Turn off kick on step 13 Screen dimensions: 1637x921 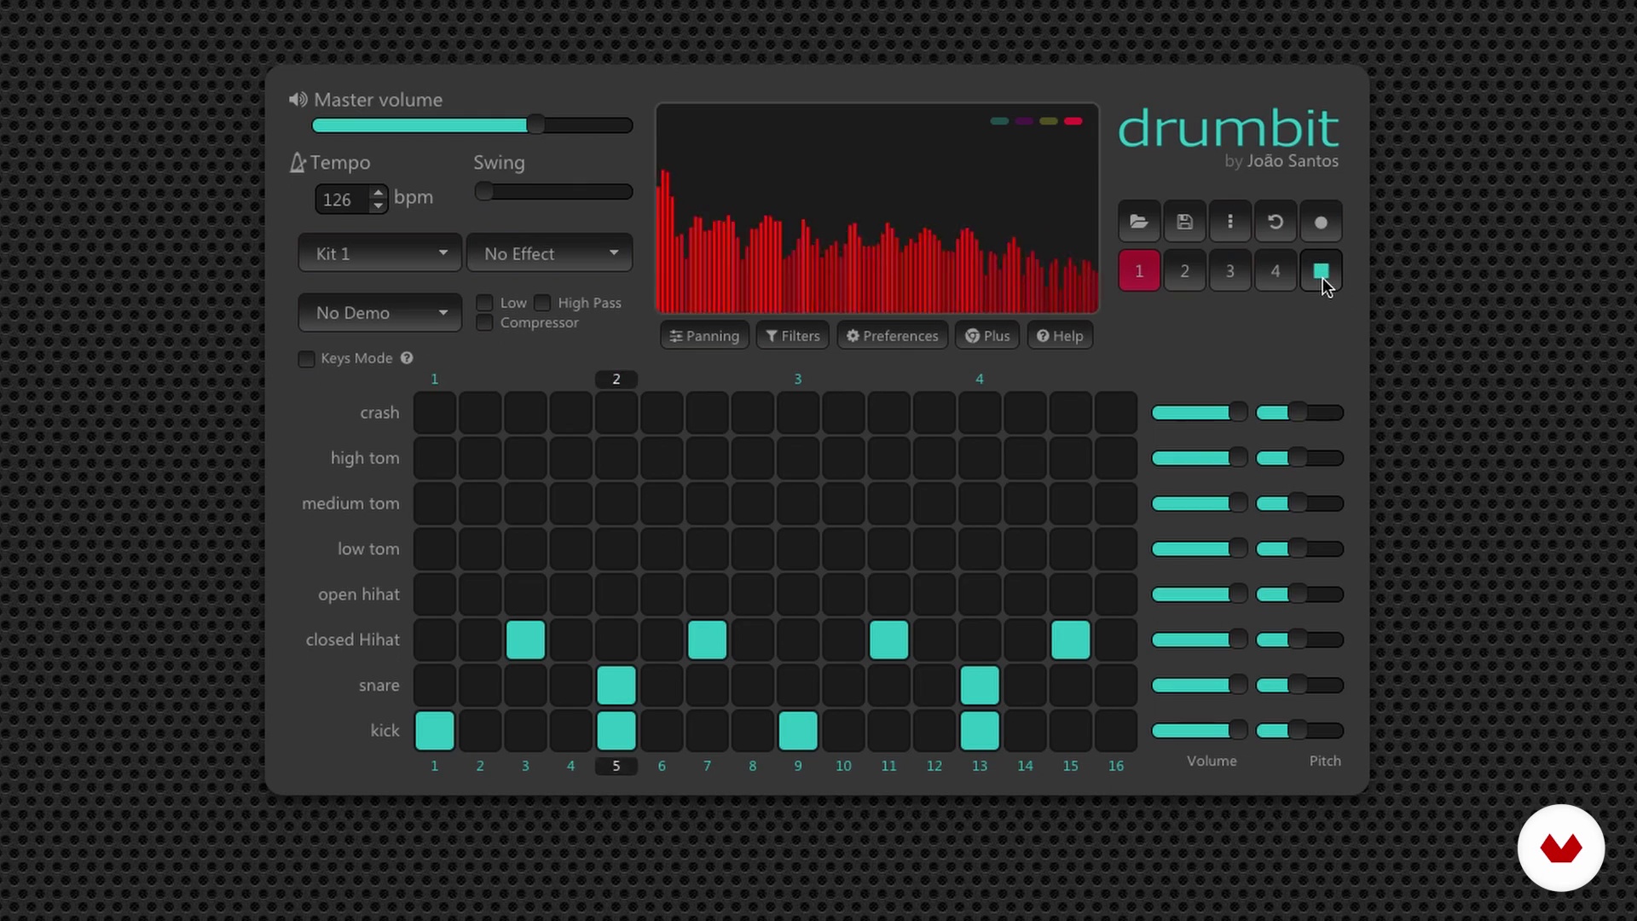point(980,731)
